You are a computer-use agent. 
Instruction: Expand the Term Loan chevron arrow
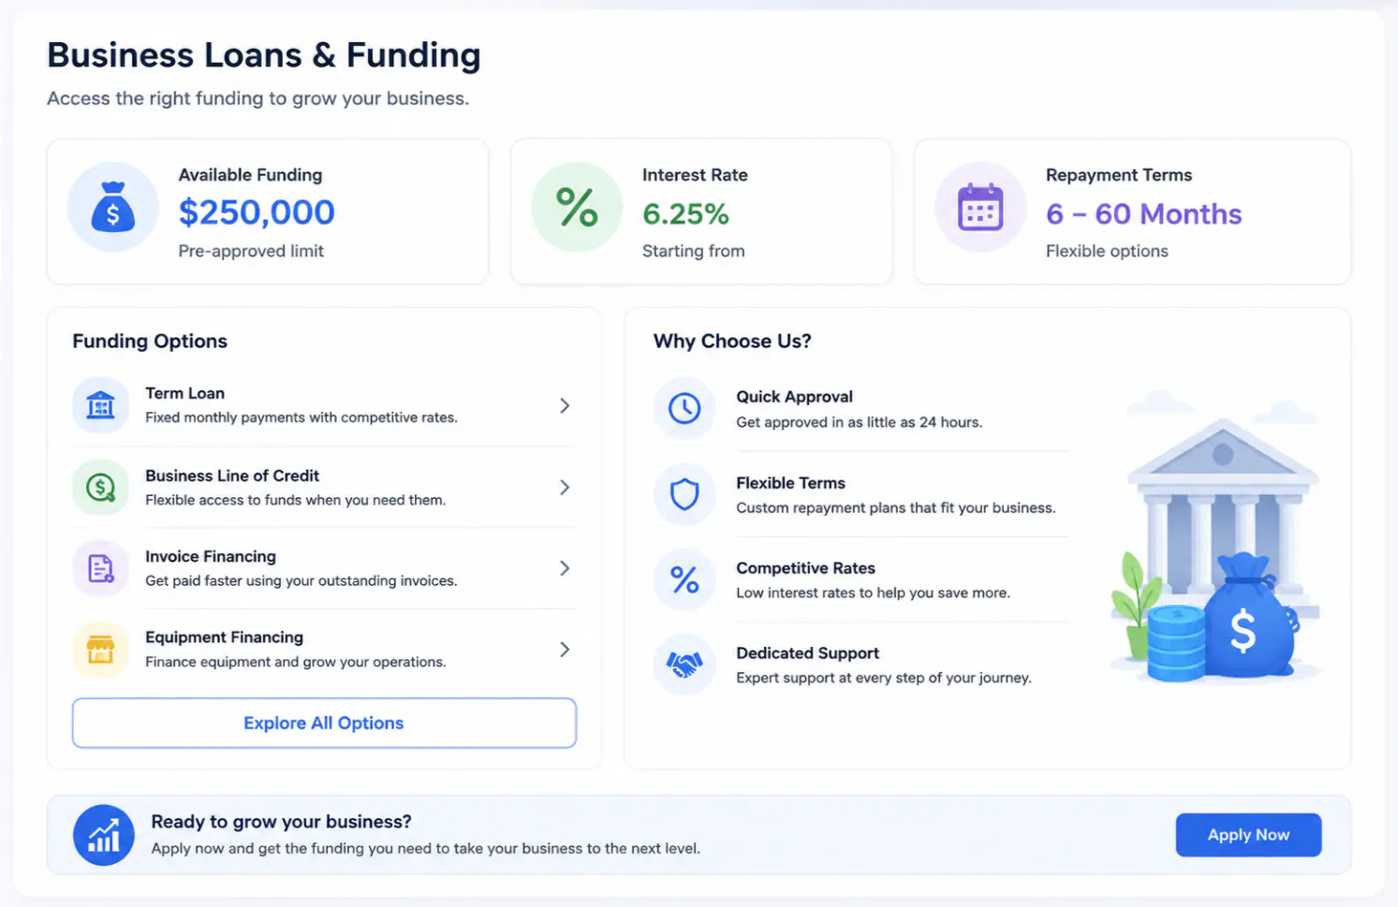tap(565, 405)
